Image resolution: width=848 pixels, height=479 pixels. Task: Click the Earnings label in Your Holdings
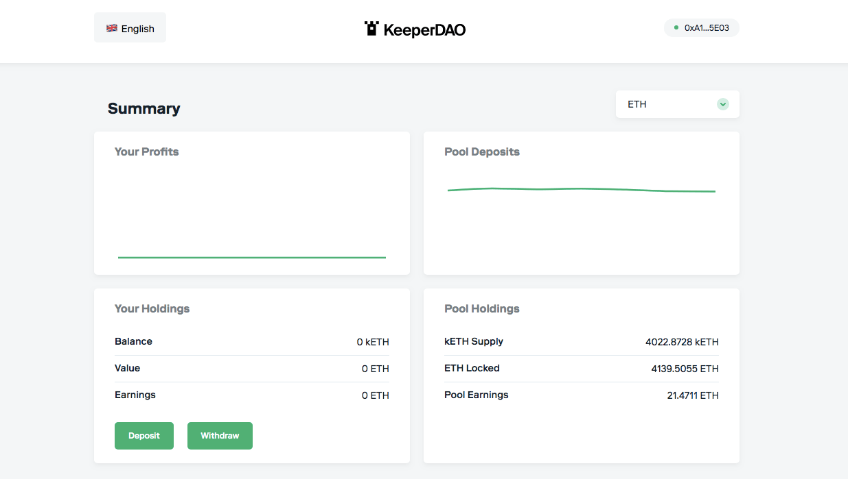135,395
